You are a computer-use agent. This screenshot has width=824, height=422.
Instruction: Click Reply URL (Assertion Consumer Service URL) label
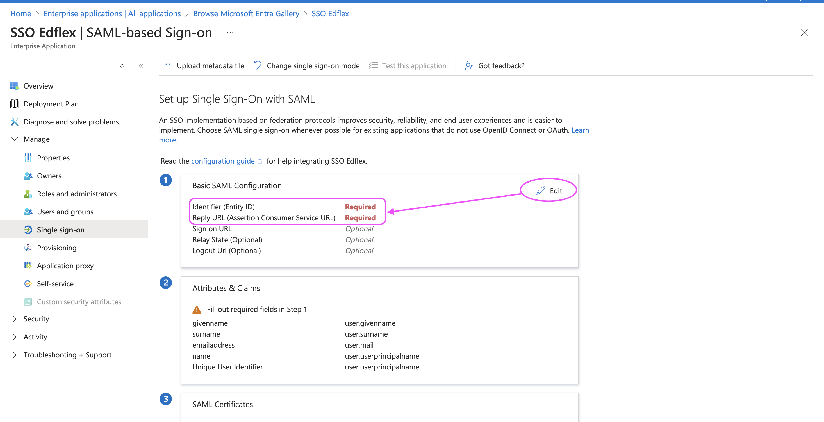(264, 217)
